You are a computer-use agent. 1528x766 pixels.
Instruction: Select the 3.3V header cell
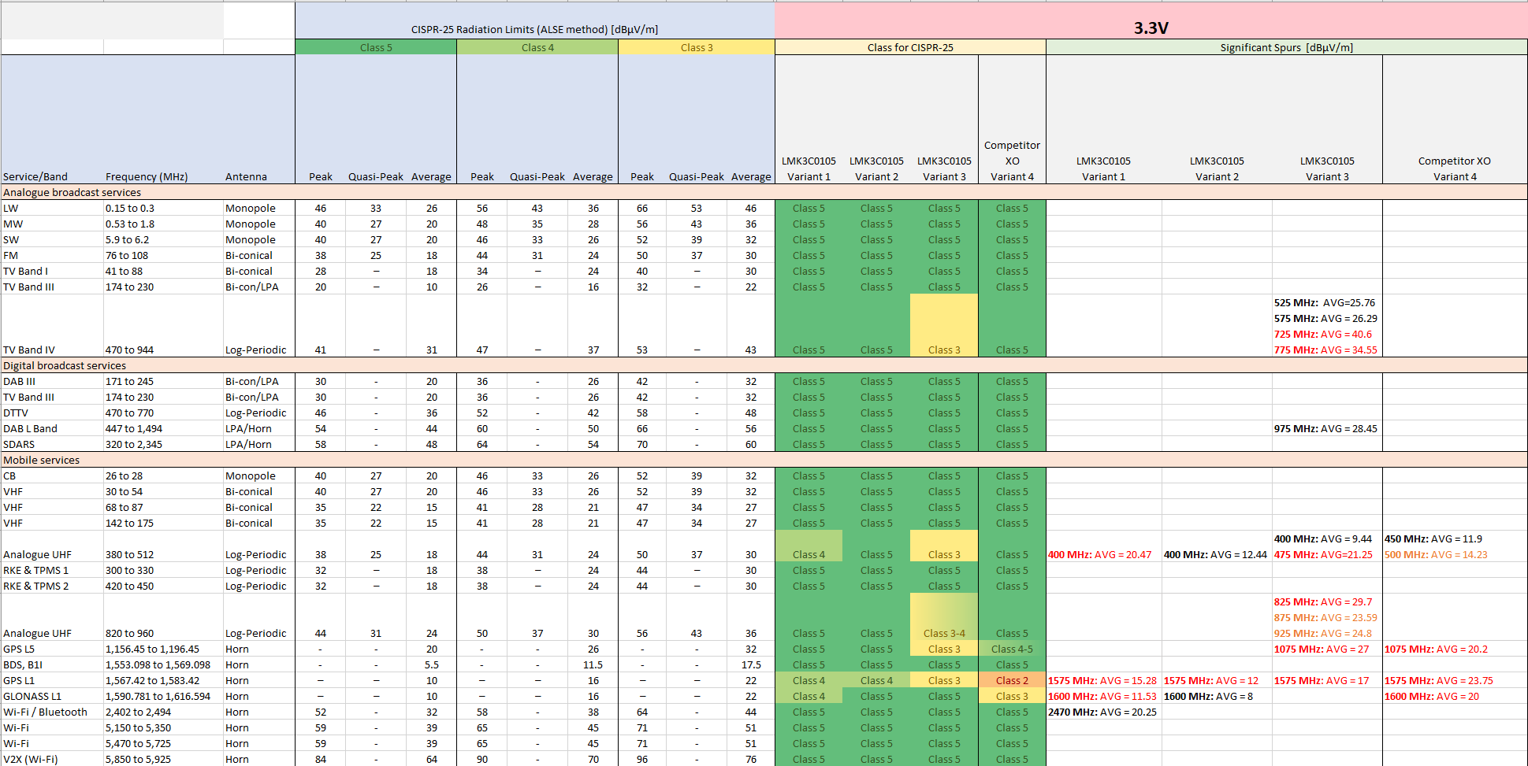tap(1151, 28)
